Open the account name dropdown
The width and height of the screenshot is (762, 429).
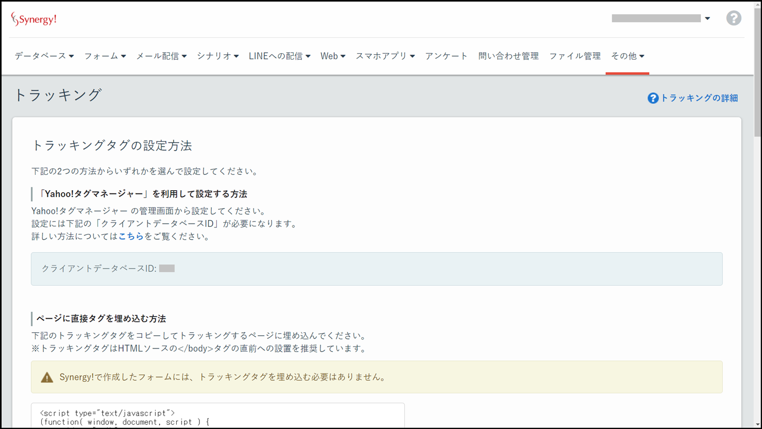pos(661,18)
